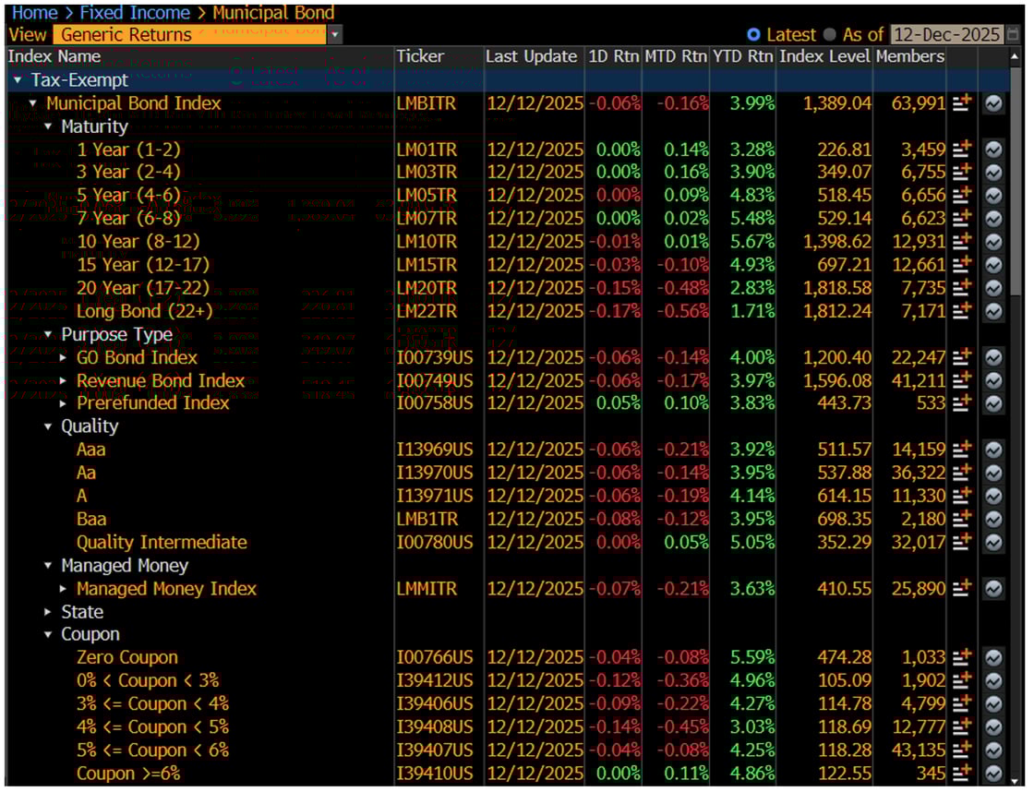Click the chart icon for Managed Money Index
1034x792 pixels.
[x=992, y=588]
